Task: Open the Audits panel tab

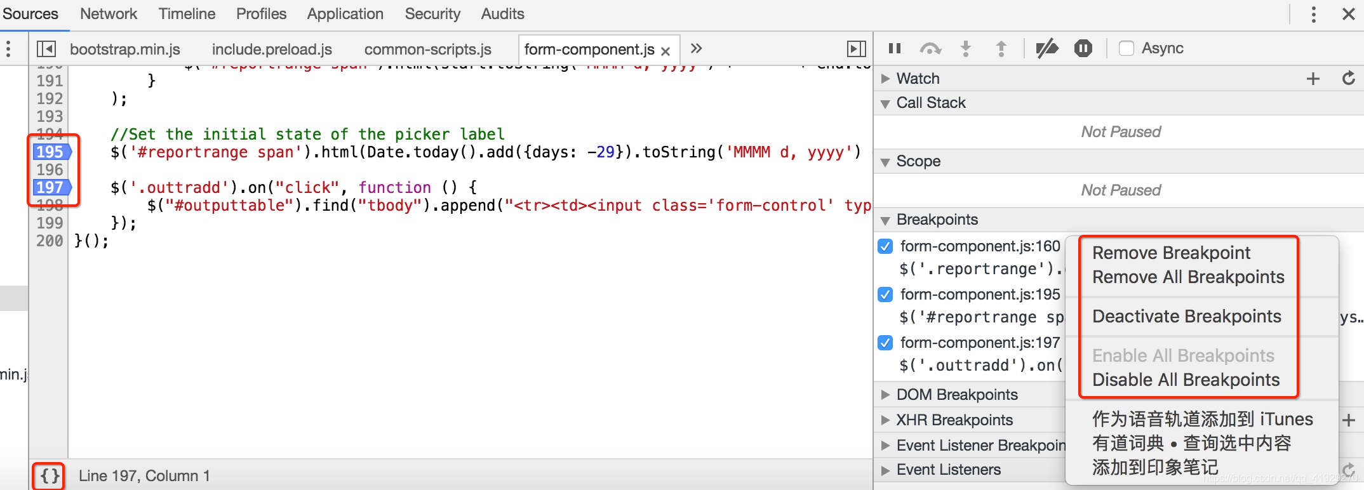Action: 502,14
